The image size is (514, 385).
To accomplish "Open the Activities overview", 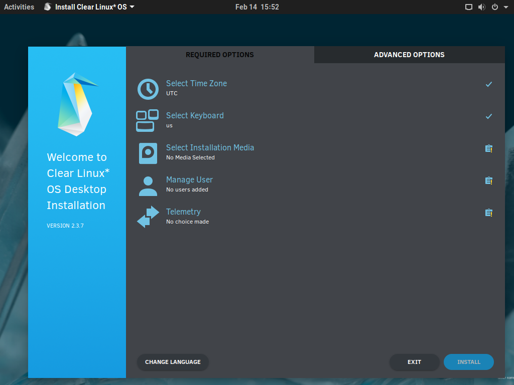I will point(19,7).
